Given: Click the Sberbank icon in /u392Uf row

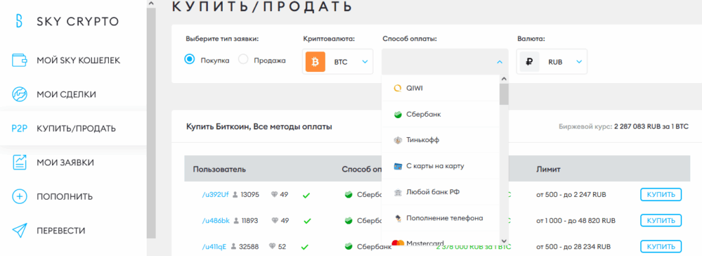Looking at the screenshot, I should point(349,195).
